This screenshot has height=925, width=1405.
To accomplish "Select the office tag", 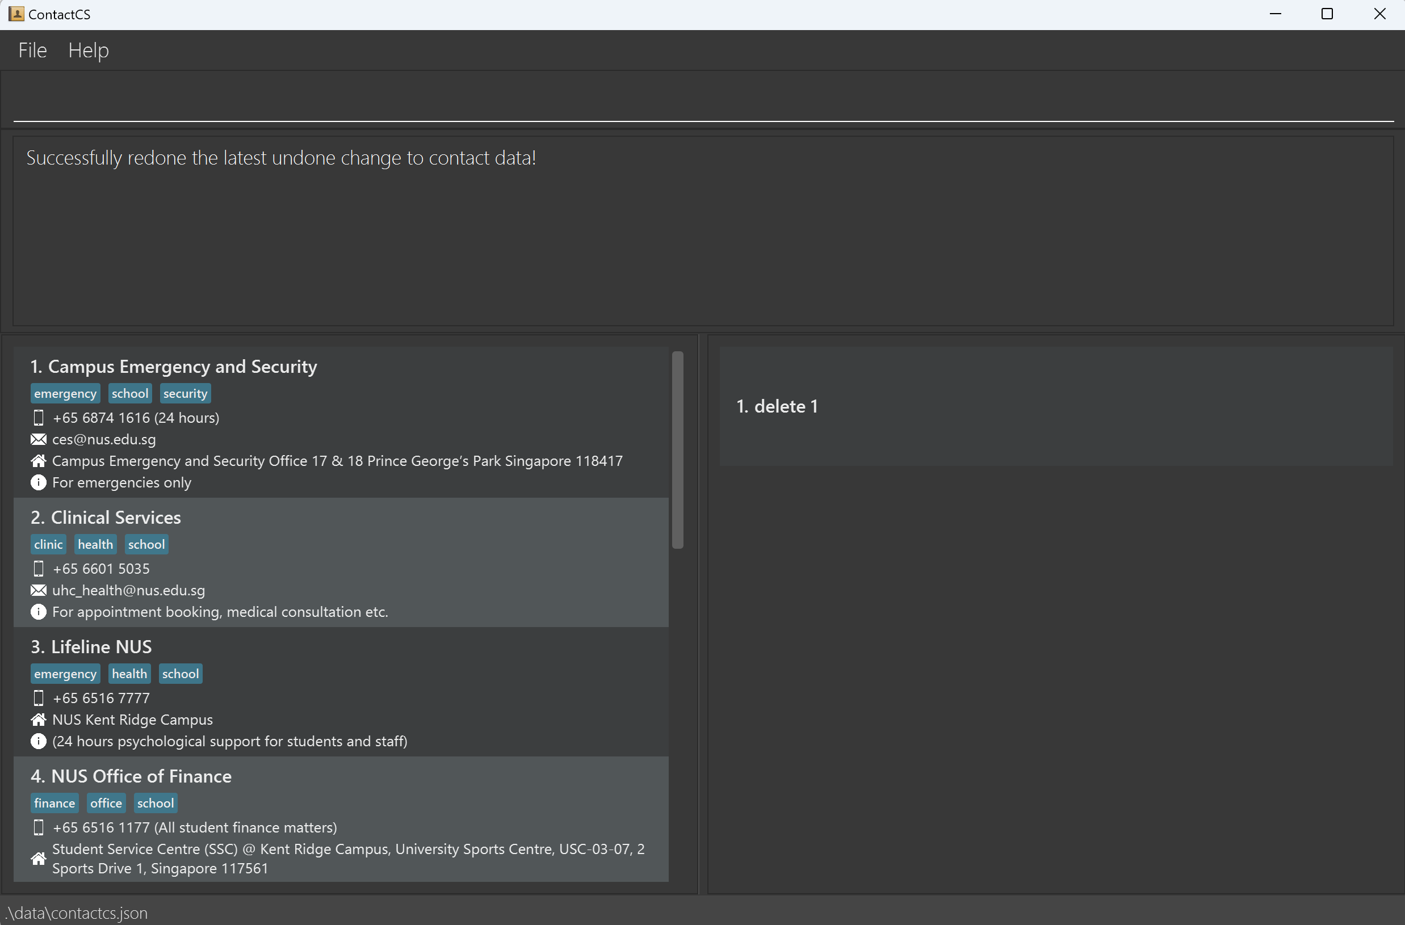I will (x=106, y=803).
